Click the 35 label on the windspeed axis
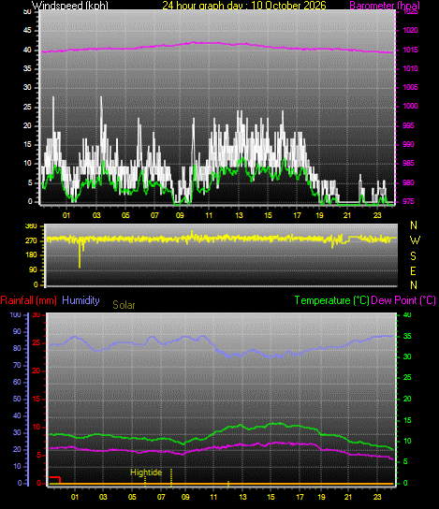The width and height of the screenshot is (439, 509). [x=27, y=69]
